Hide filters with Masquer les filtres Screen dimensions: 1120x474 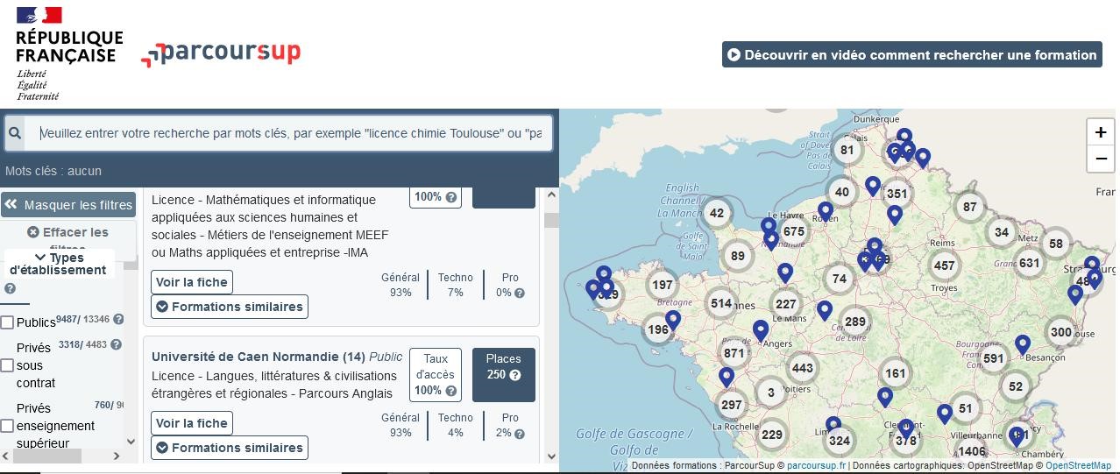point(68,205)
